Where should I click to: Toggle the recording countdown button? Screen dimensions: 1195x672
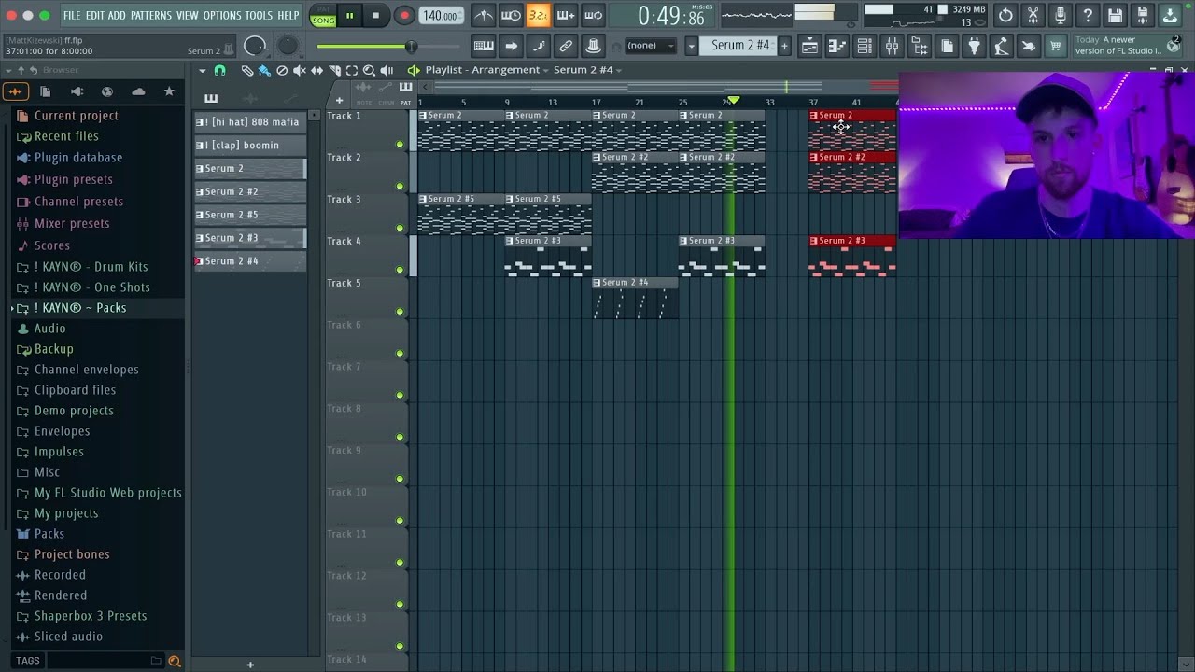pos(539,15)
